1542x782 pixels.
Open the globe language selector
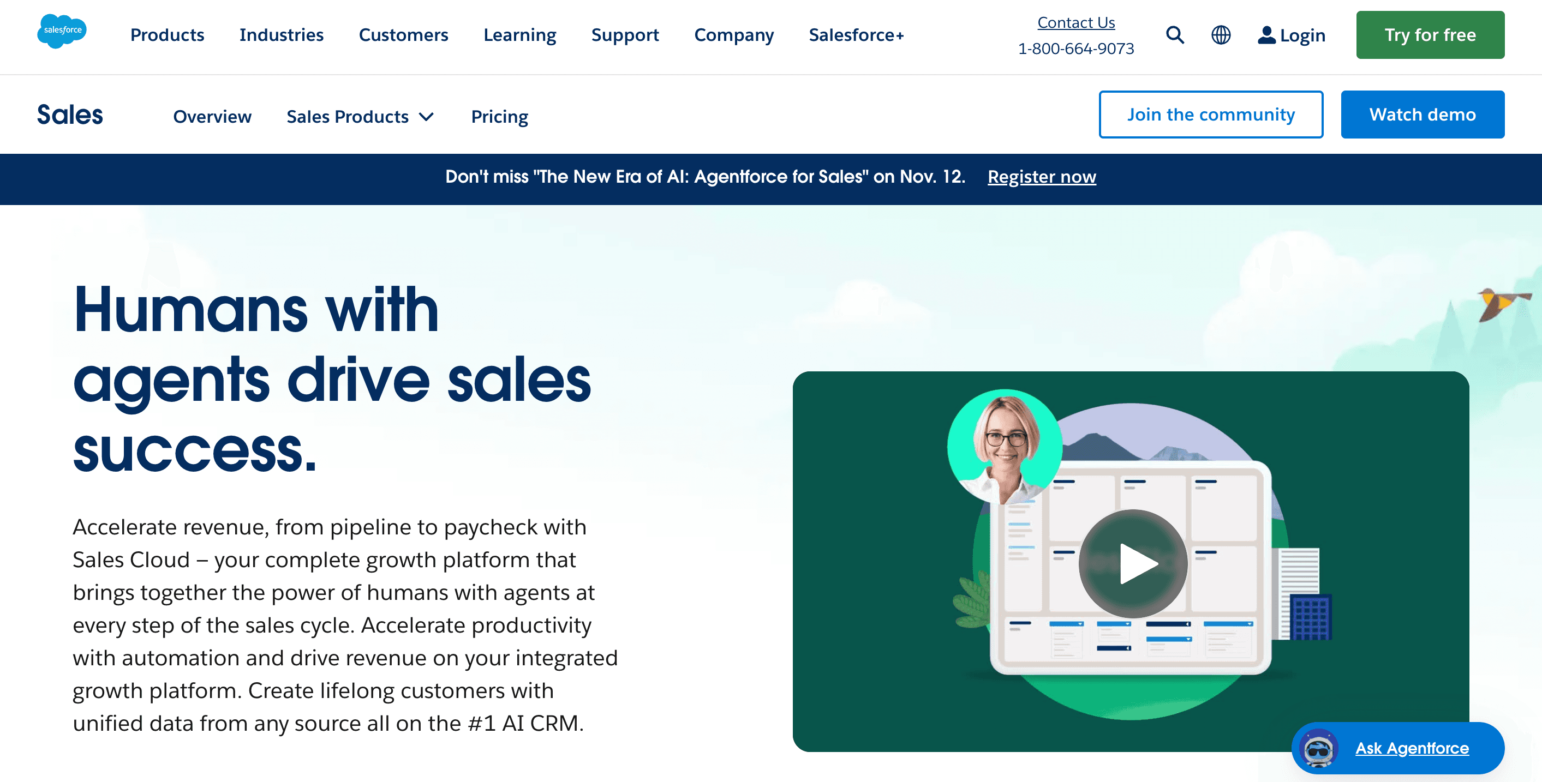pyautogui.click(x=1221, y=35)
